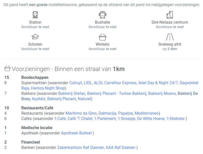Click the Sint-Niklaas centrum building icon
Screen dimensions: 203x154
coord(170,15)
